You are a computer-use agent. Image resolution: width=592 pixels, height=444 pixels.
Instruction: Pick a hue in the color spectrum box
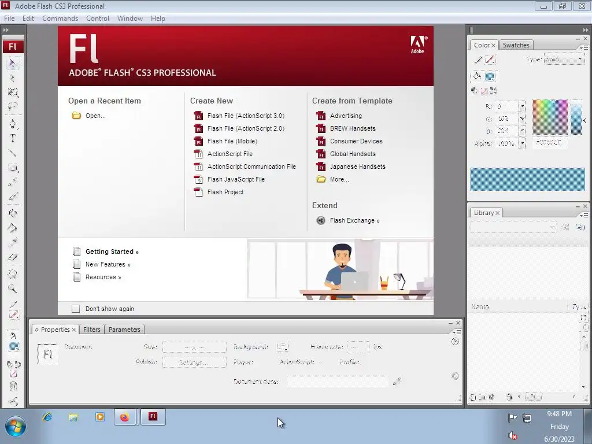point(550,117)
